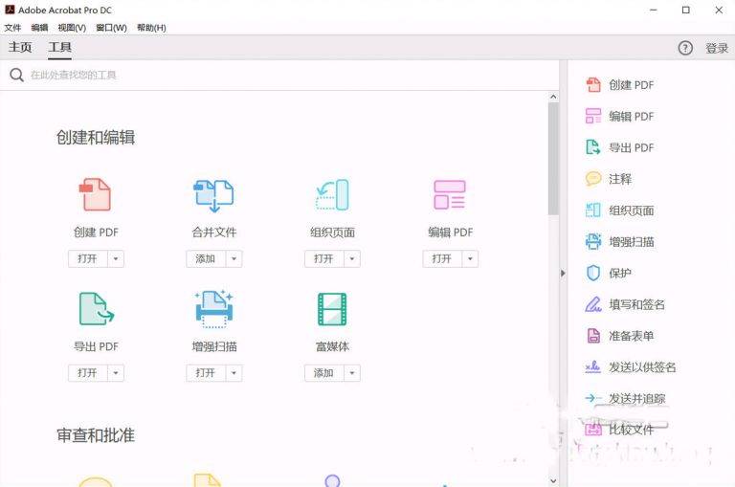735x487 pixels.
Task: Click the 创建和编辑 section heading
Action: pyautogui.click(x=96, y=138)
